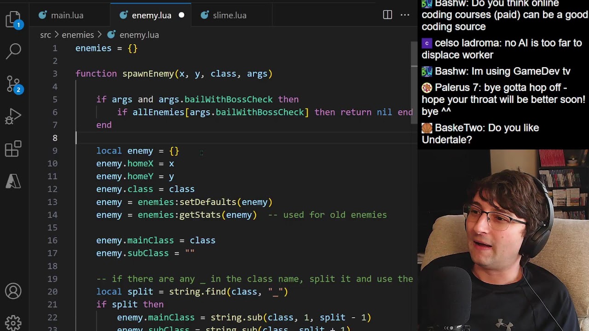Open the Manage gear icon
The image size is (589, 331).
[x=13, y=322]
